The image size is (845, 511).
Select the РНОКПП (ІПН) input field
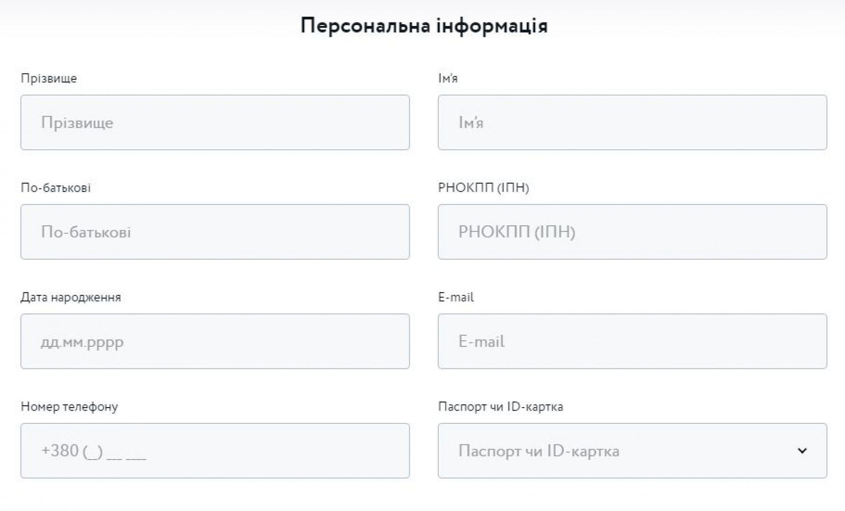click(632, 232)
